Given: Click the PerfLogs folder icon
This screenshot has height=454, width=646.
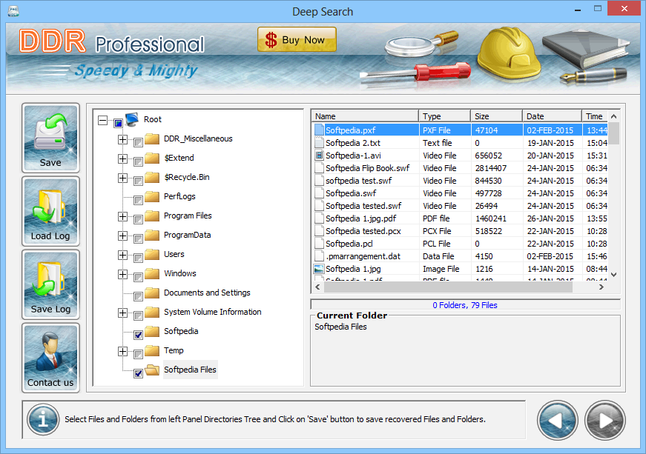Looking at the screenshot, I should 152,196.
